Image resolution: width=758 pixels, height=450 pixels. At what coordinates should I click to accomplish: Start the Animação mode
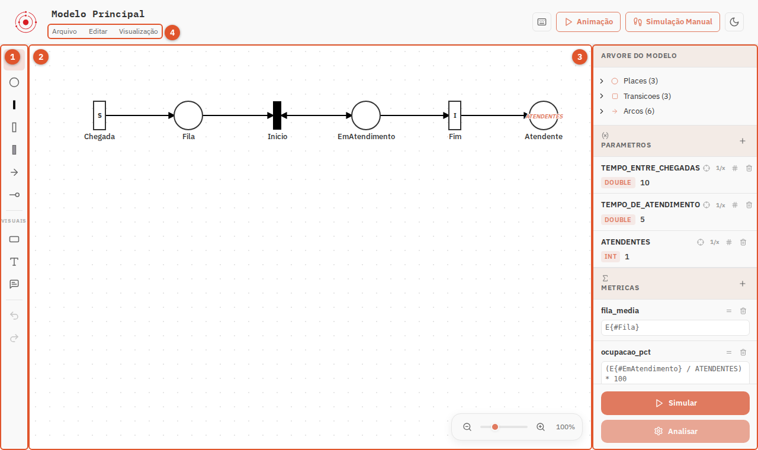coord(588,22)
